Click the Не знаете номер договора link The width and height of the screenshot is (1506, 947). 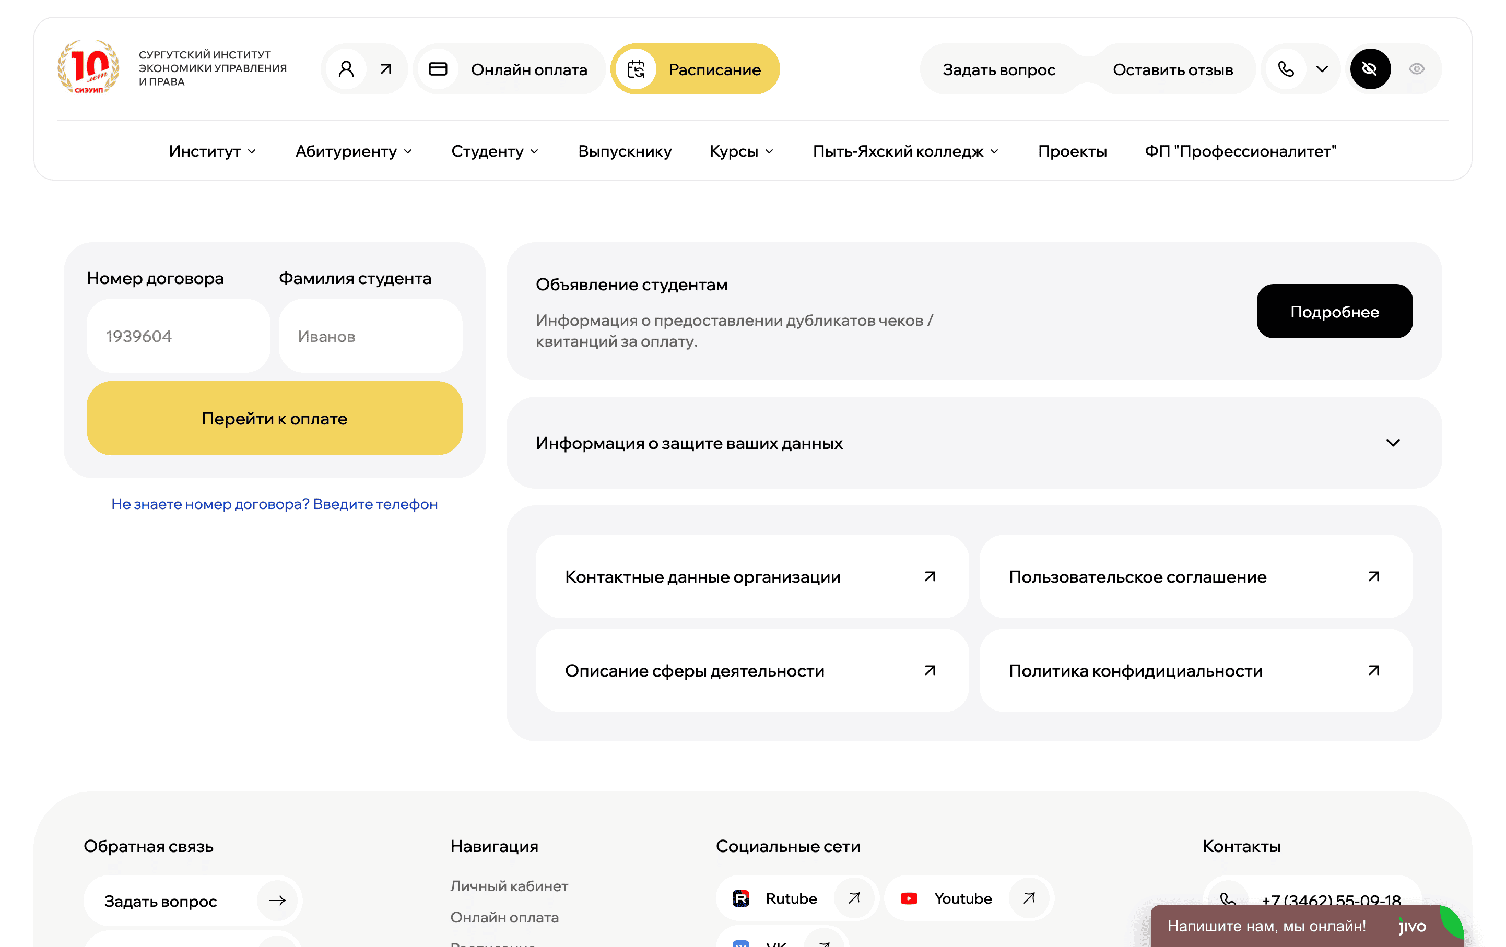point(275,504)
